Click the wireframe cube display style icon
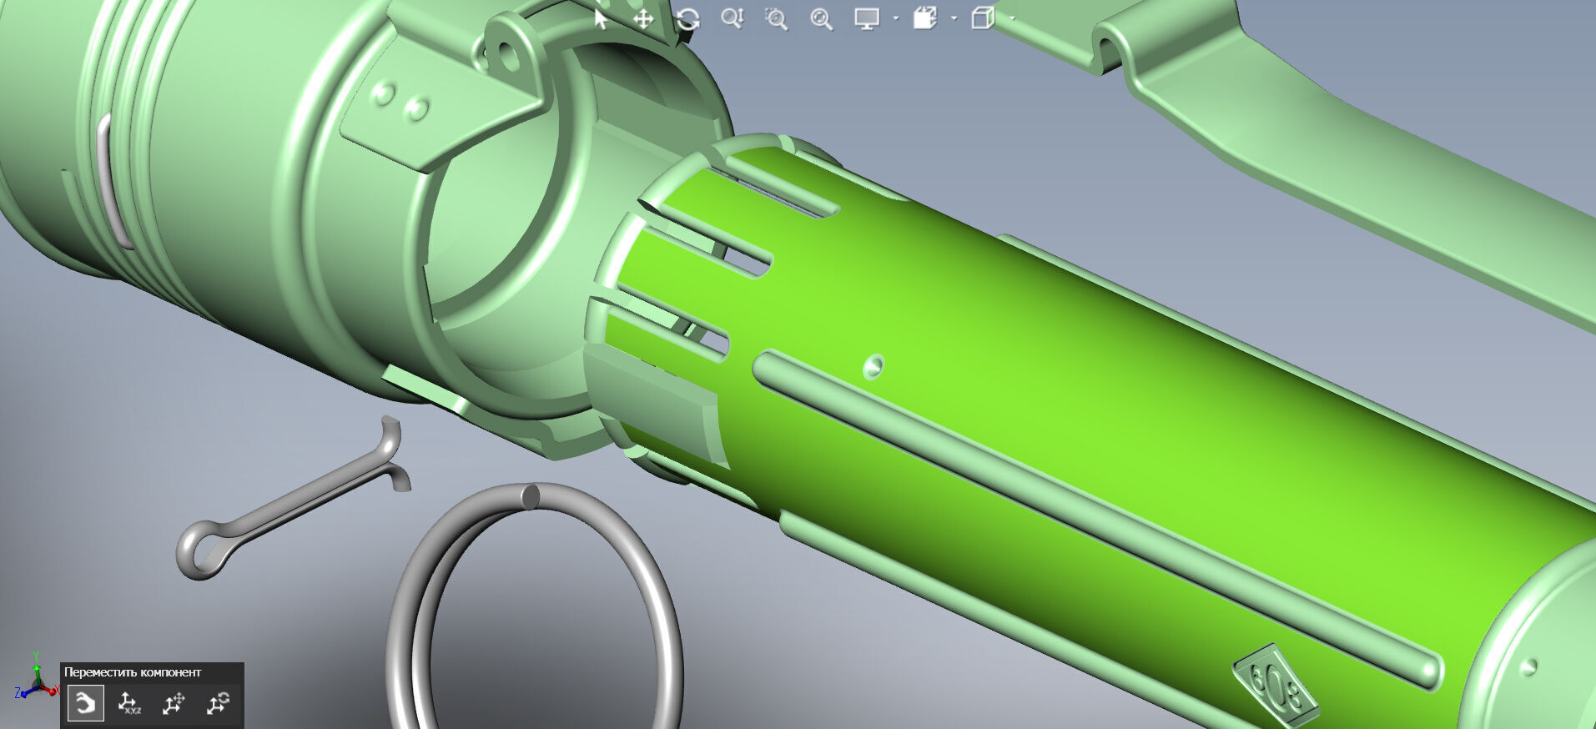Viewport: 1596px width, 729px height. point(983,18)
